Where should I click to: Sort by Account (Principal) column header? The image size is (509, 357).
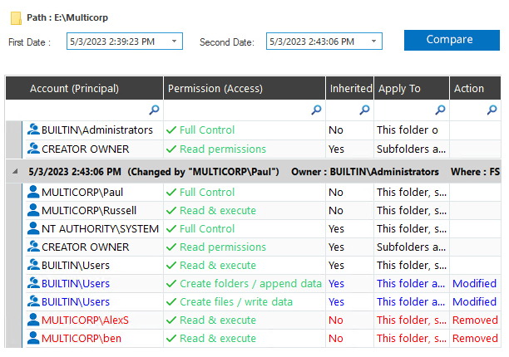coord(84,88)
